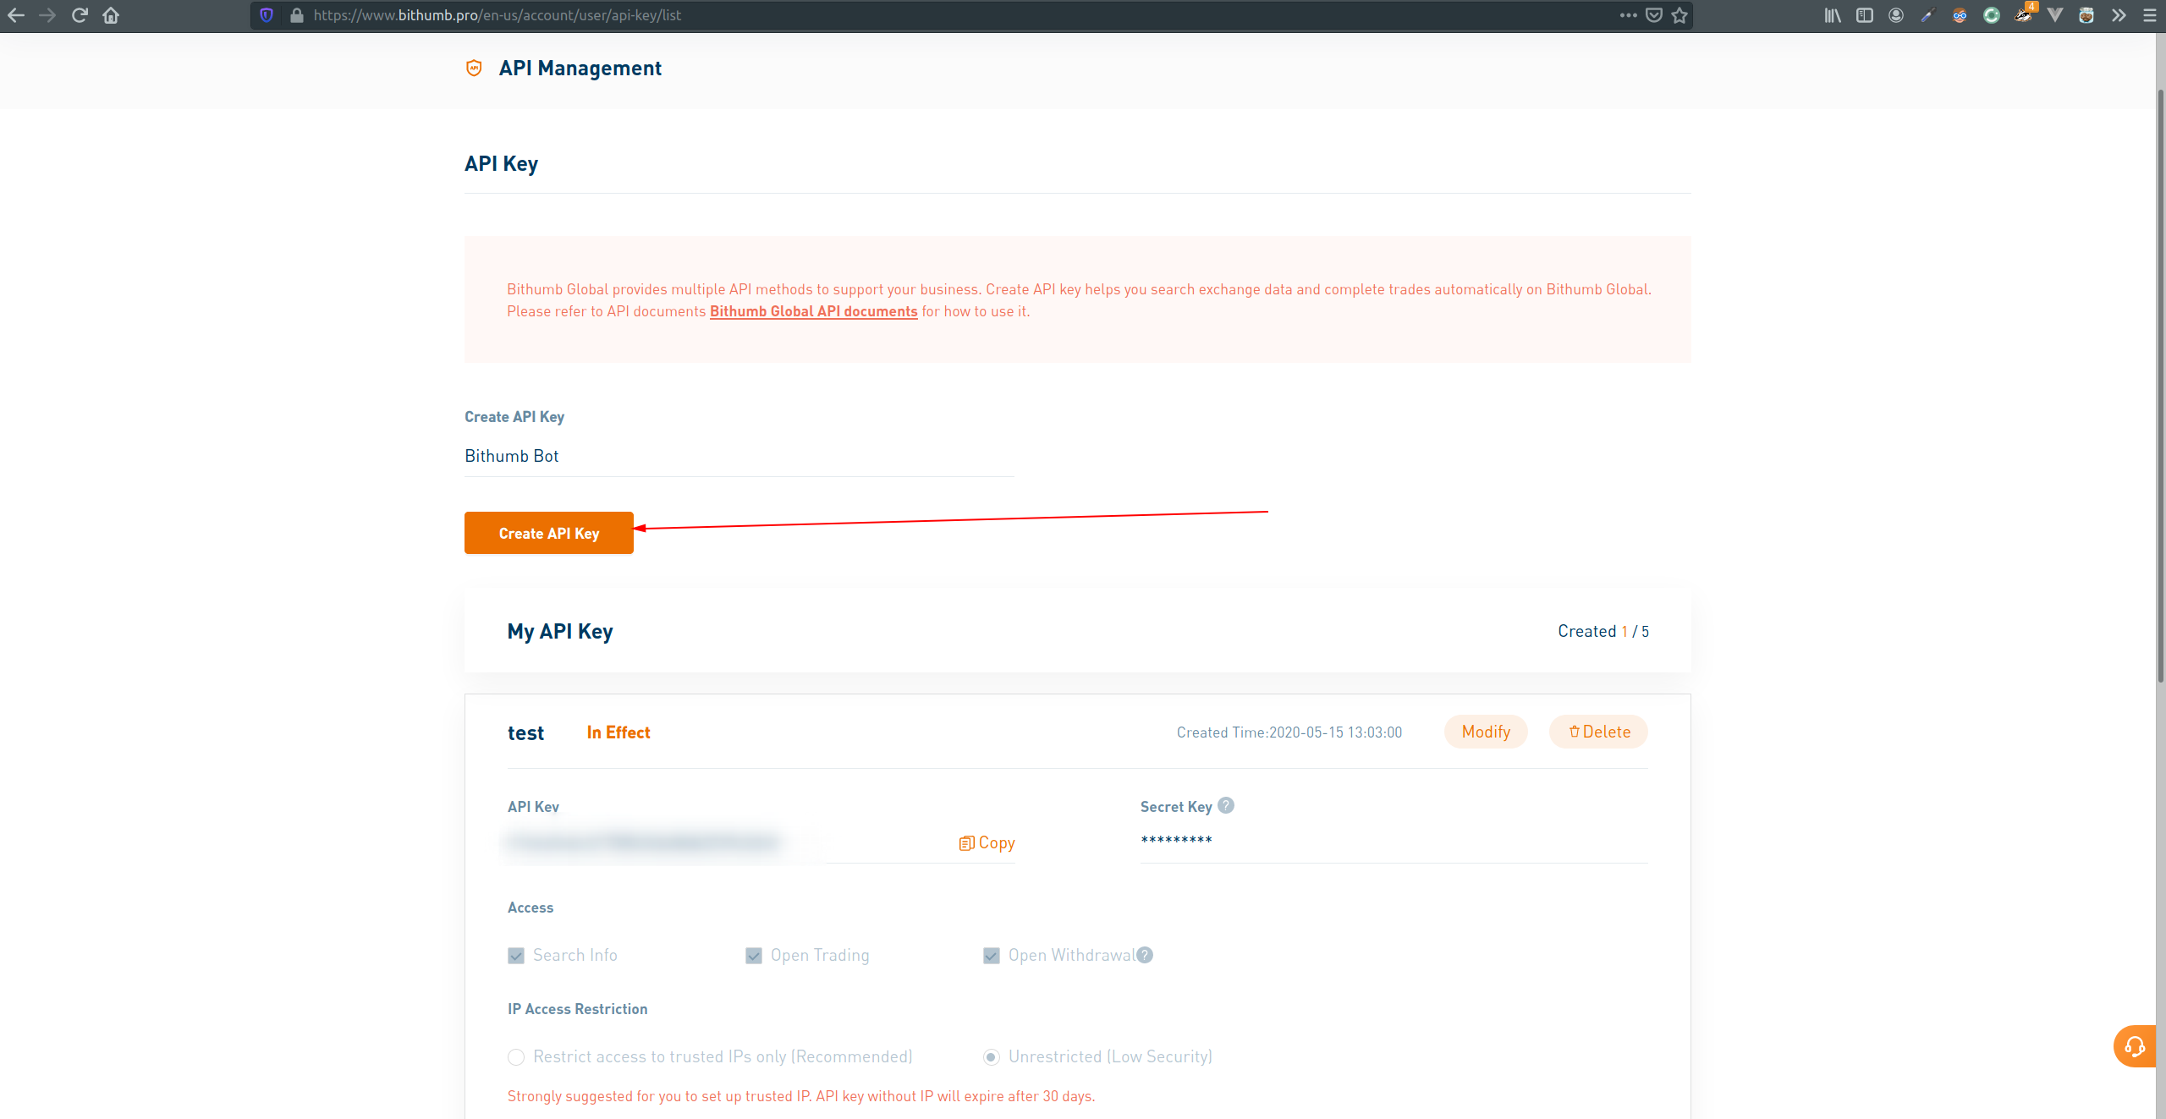
Task: Click the Created 1 / 5 counter
Action: (1603, 631)
